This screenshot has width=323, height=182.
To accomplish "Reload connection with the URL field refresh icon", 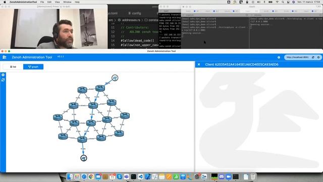I will (313, 57).
